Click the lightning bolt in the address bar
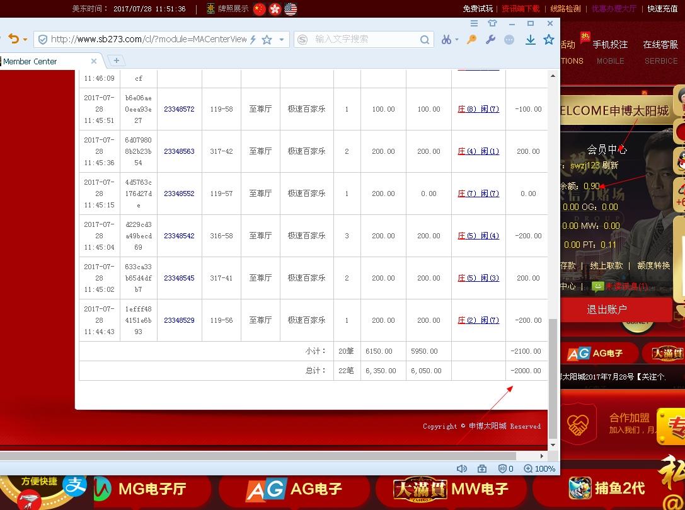Screen dimensions: 685x510 (253, 39)
